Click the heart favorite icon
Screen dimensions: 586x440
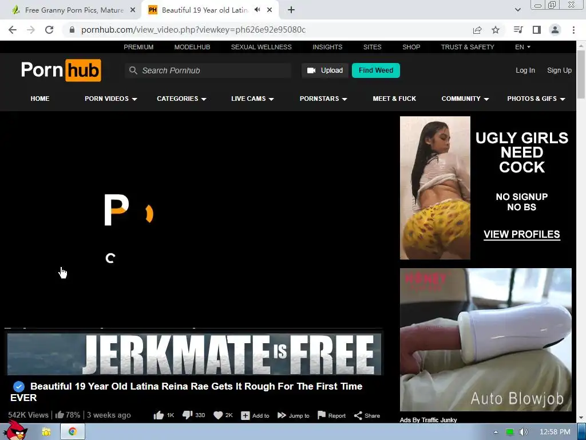coord(218,415)
